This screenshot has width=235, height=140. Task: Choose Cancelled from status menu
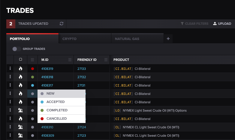coord(62,119)
